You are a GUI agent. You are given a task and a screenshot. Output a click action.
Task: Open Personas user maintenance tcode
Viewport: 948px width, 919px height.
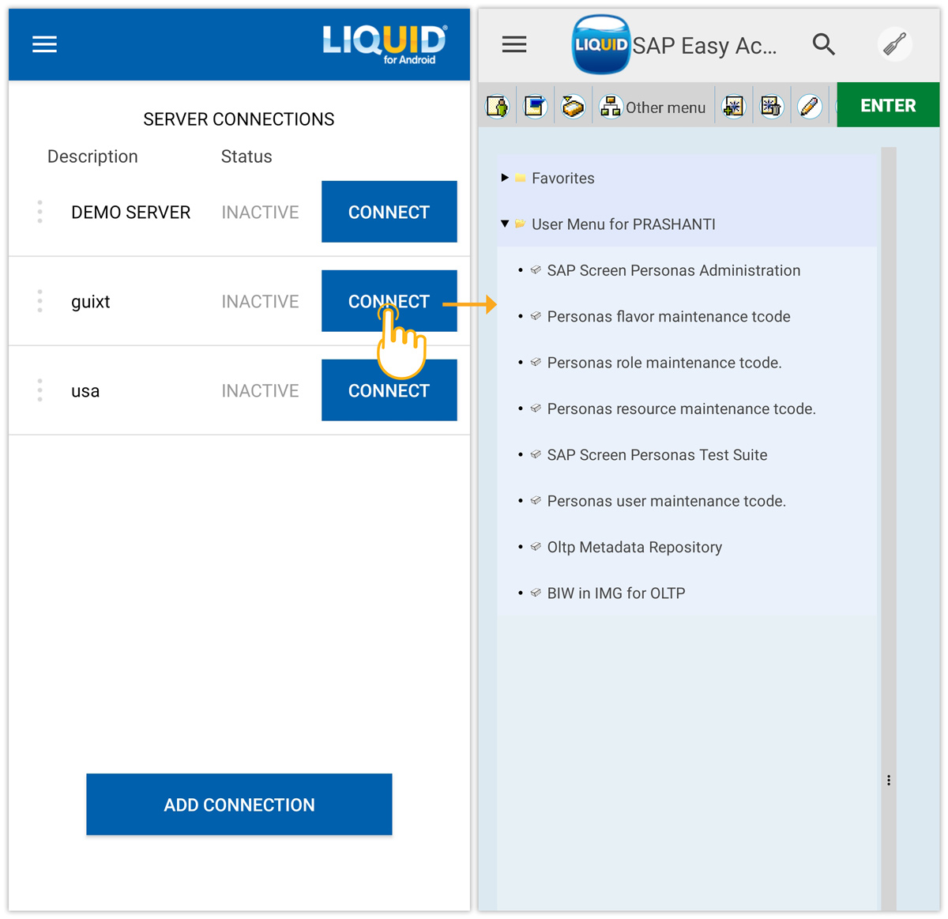pyautogui.click(x=667, y=501)
